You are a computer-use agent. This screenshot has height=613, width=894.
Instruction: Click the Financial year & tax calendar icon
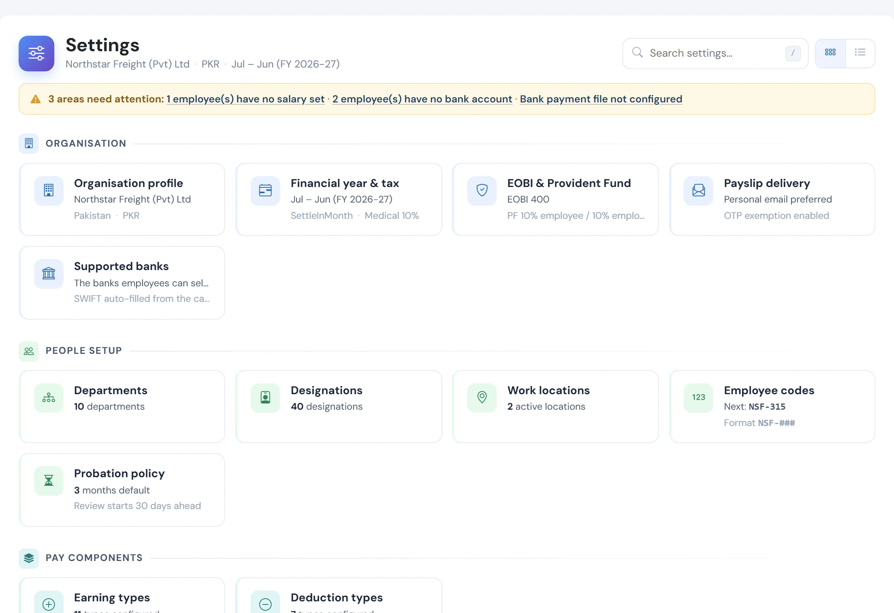[x=265, y=190]
